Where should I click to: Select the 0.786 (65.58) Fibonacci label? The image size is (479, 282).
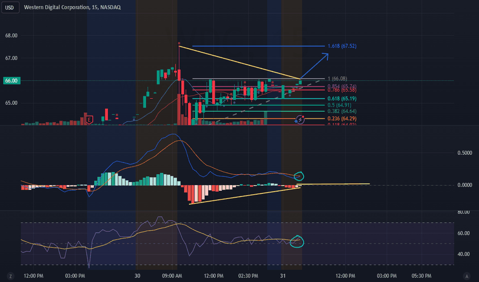click(342, 90)
